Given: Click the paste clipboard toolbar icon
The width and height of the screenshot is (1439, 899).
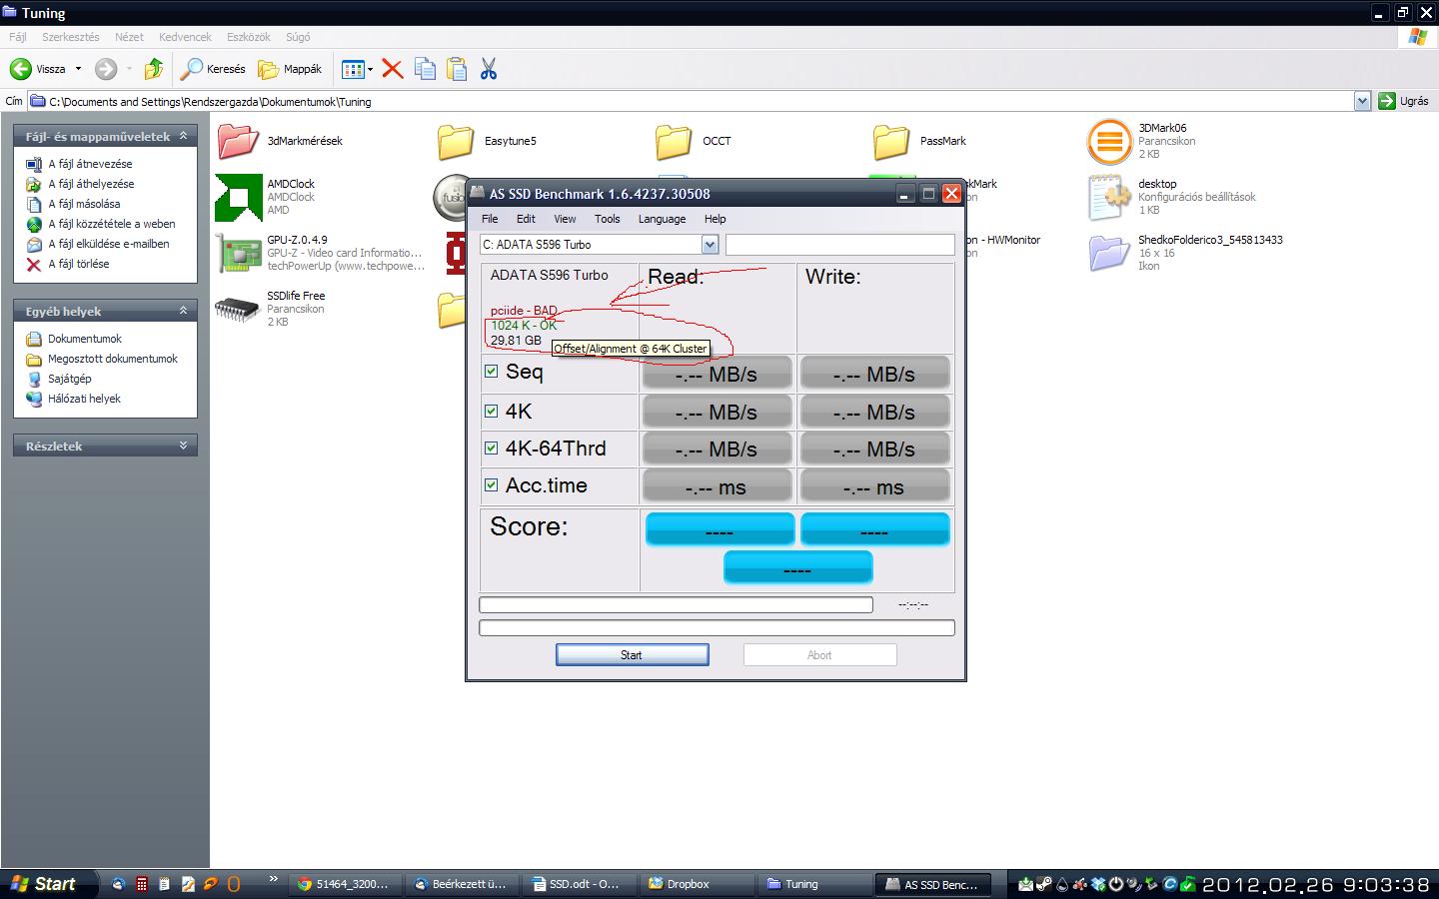Looking at the screenshot, I should (457, 69).
